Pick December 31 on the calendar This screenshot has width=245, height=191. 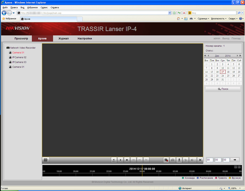pyautogui.click(x=223, y=79)
